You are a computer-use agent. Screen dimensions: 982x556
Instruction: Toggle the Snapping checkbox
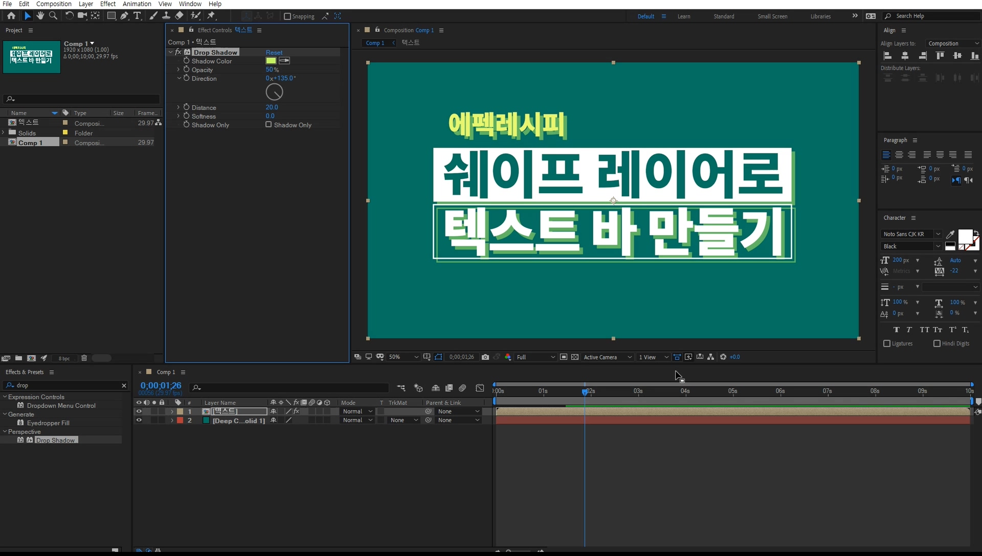(287, 16)
